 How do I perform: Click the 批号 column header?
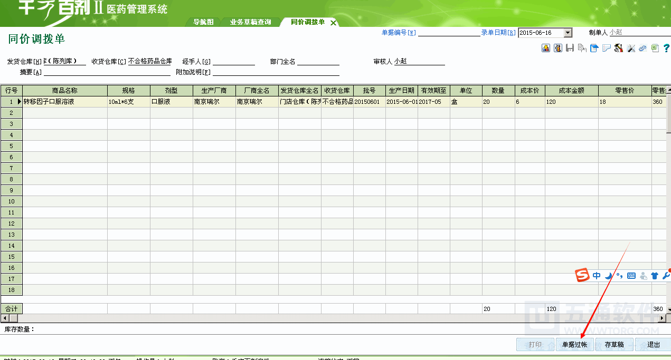tap(369, 91)
